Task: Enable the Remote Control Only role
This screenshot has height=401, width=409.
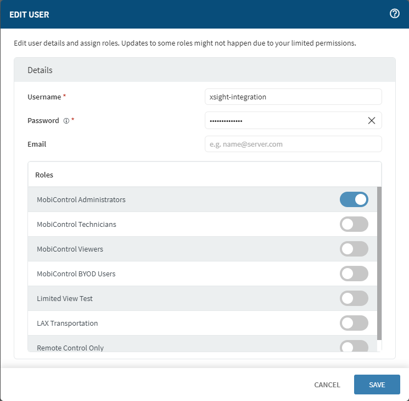Action: pyautogui.click(x=354, y=347)
